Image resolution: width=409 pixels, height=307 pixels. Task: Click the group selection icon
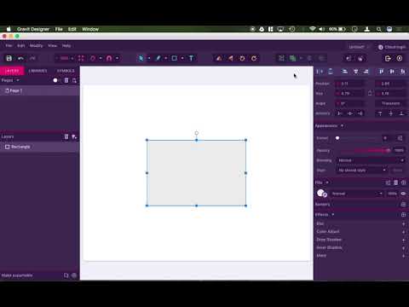point(281,58)
